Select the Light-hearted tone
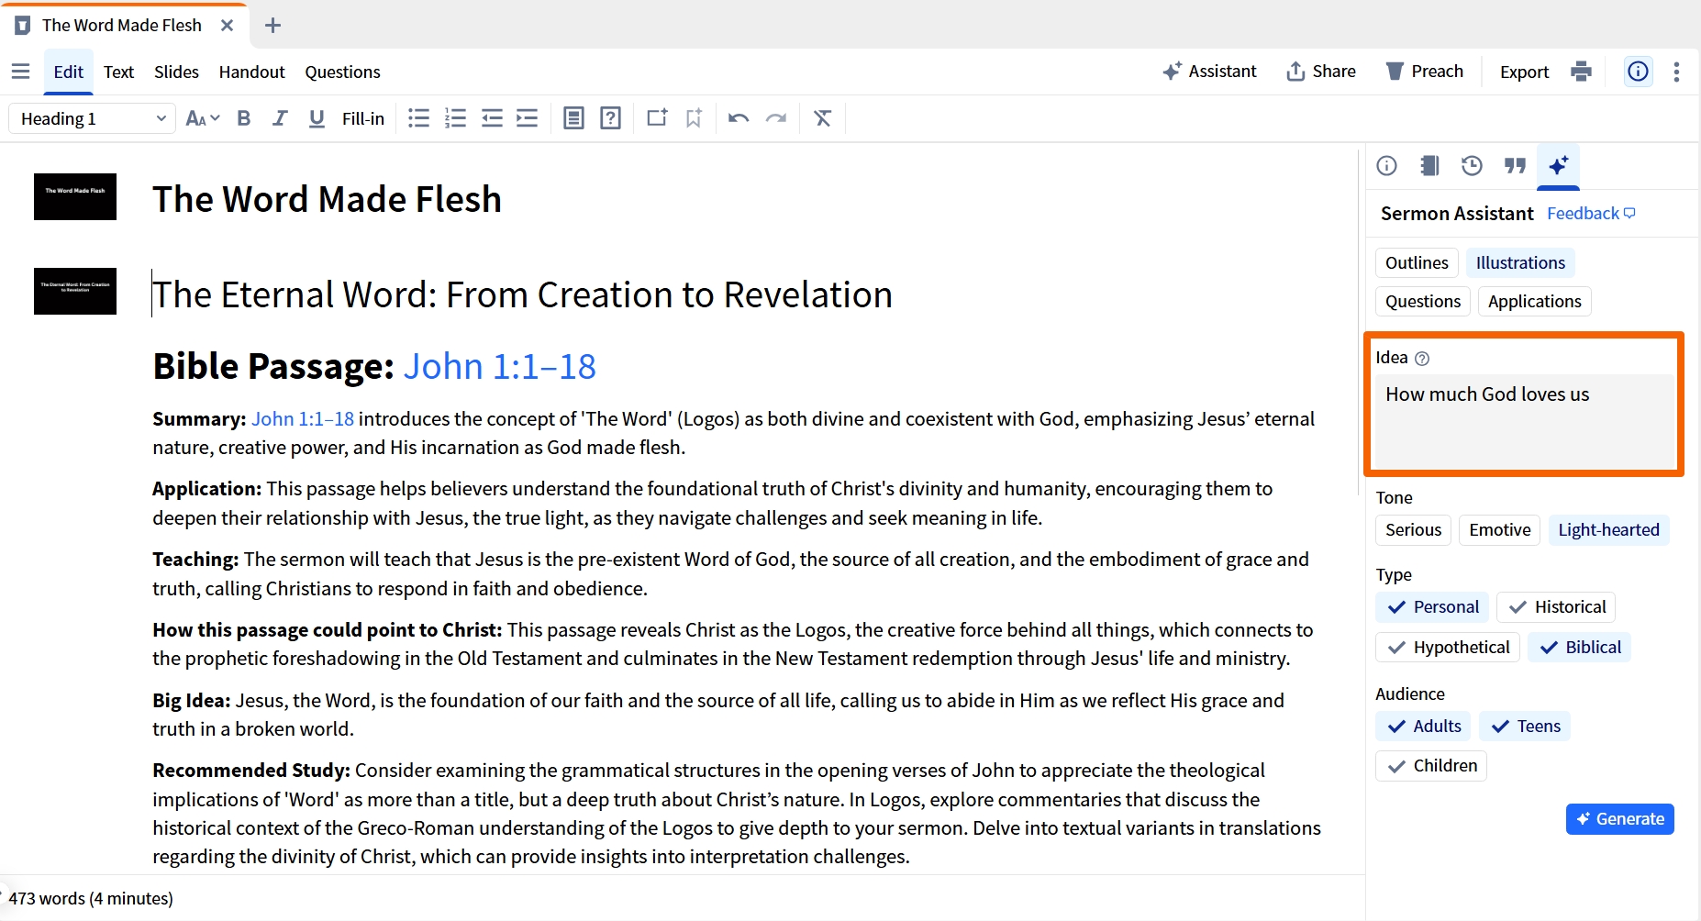Image resolution: width=1701 pixels, height=921 pixels. pyautogui.click(x=1608, y=530)
